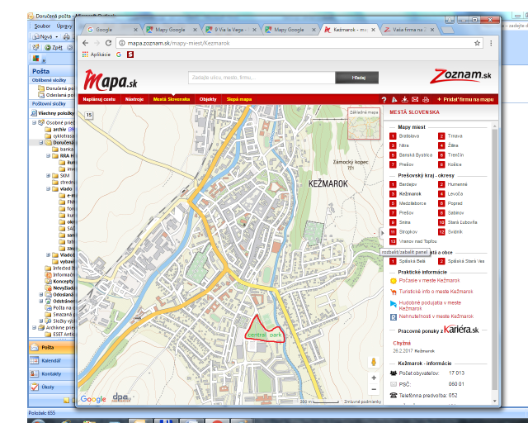This screenshot has width=528, height=423.
Task: Expand the SKM folder in Outlook
Action: [x=48, y=176]
